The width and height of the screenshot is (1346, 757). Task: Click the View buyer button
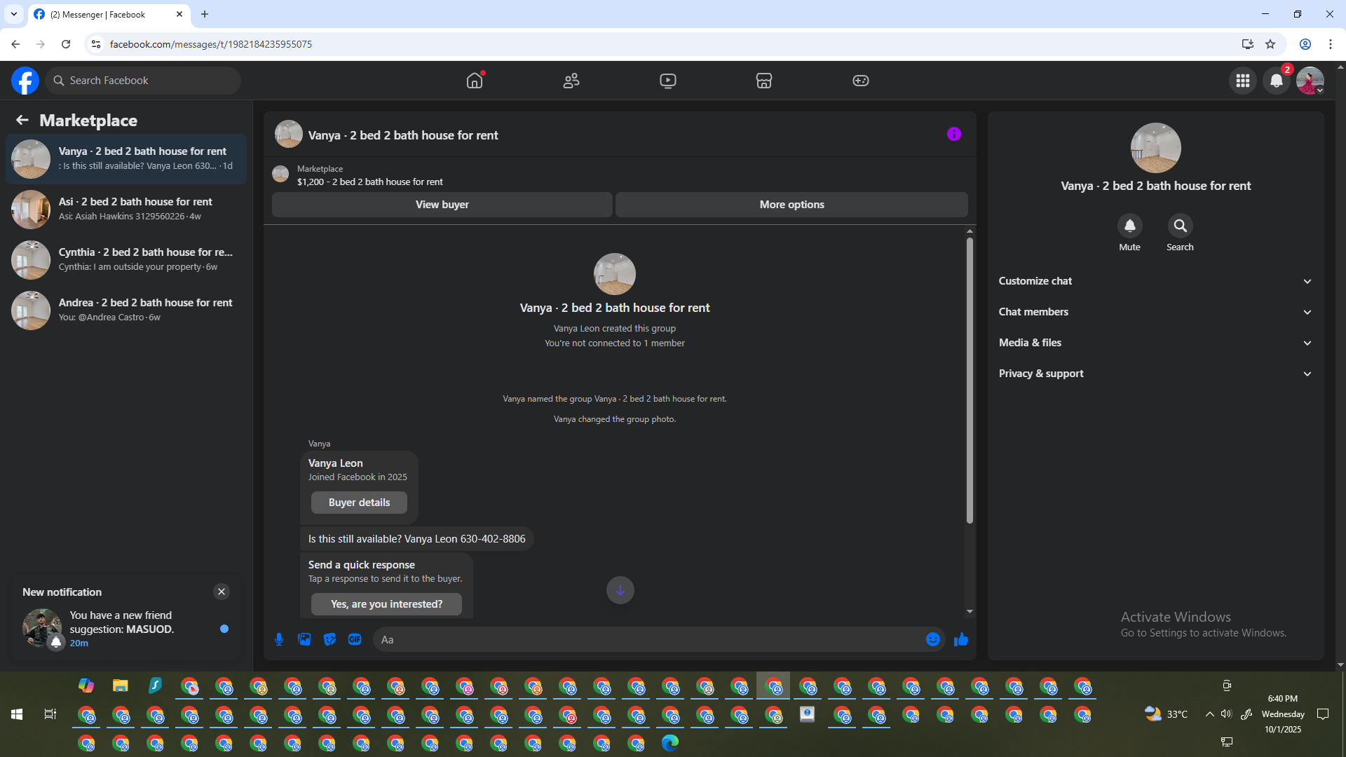442,205
